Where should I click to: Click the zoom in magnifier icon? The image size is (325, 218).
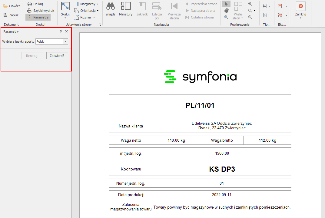coord(250,17)
